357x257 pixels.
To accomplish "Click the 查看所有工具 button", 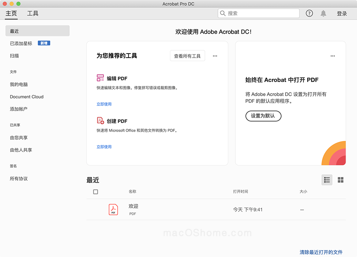I will tap(187, 56).
